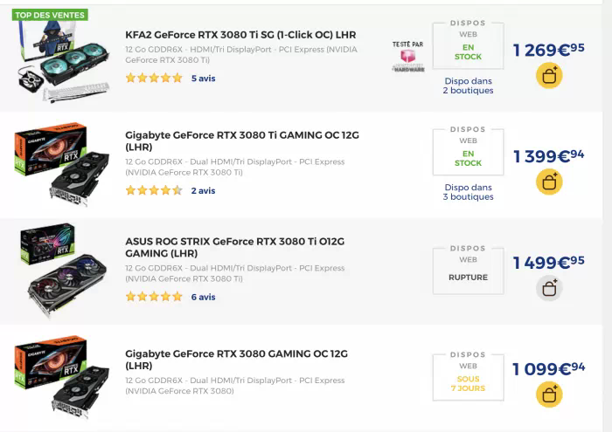Click KFA2 five-star rating stars
Image resolution: width=612 pixels, height=432 pixels.
point(154,78)
